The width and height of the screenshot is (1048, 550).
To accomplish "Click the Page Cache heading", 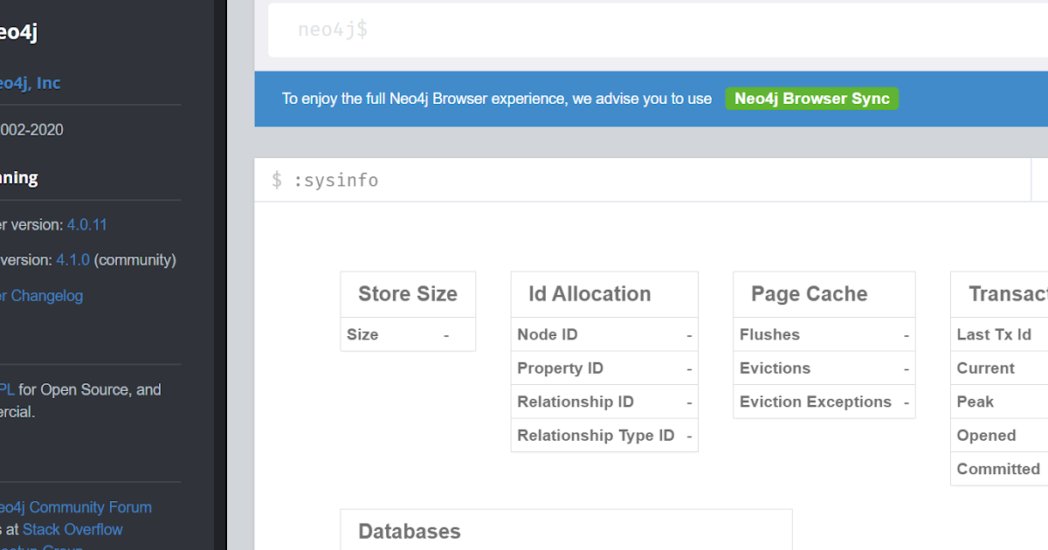I will [x=809, y=294].
